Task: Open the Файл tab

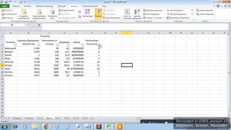Action: 5,6
